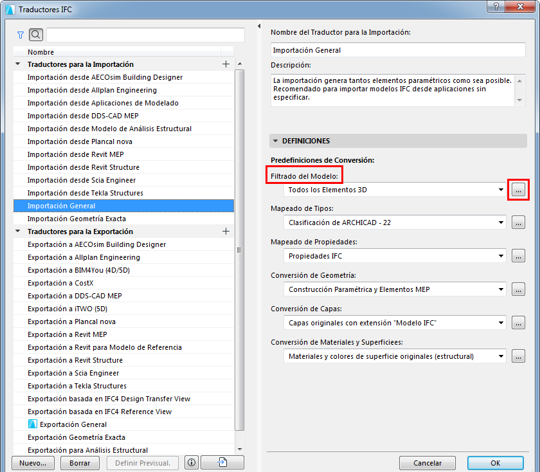Select Exportación a DDS-CAD MEP
The height and width of the screenshot is (472, 540).
click(123, 296)
